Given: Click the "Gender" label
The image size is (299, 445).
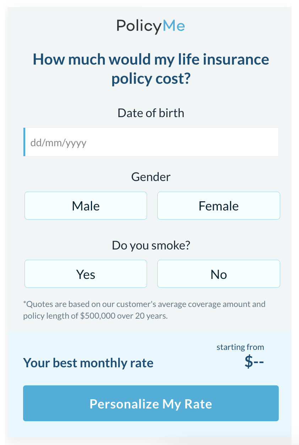Looking at the screenshot, I should pos(151,177).
